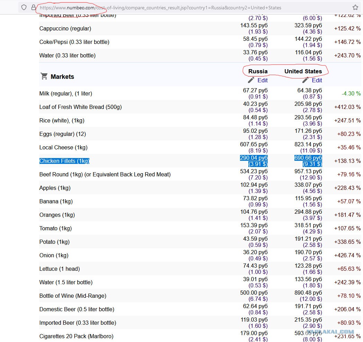
Task: Select the Lettuce (1 head) label
Action: 60,269
